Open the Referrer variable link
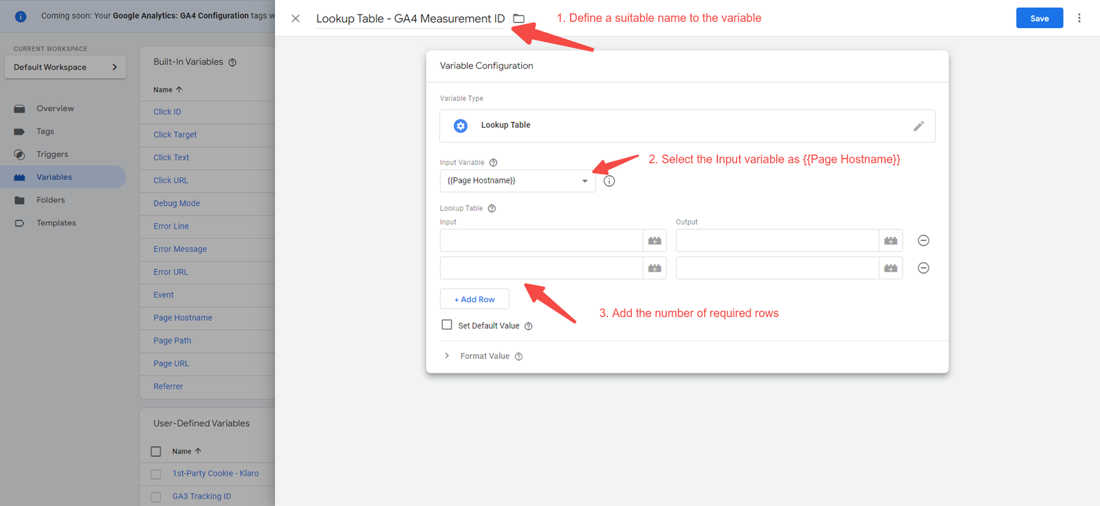Image resolution: width=1100 pixels, height=506 pixels. coord(168,387)
